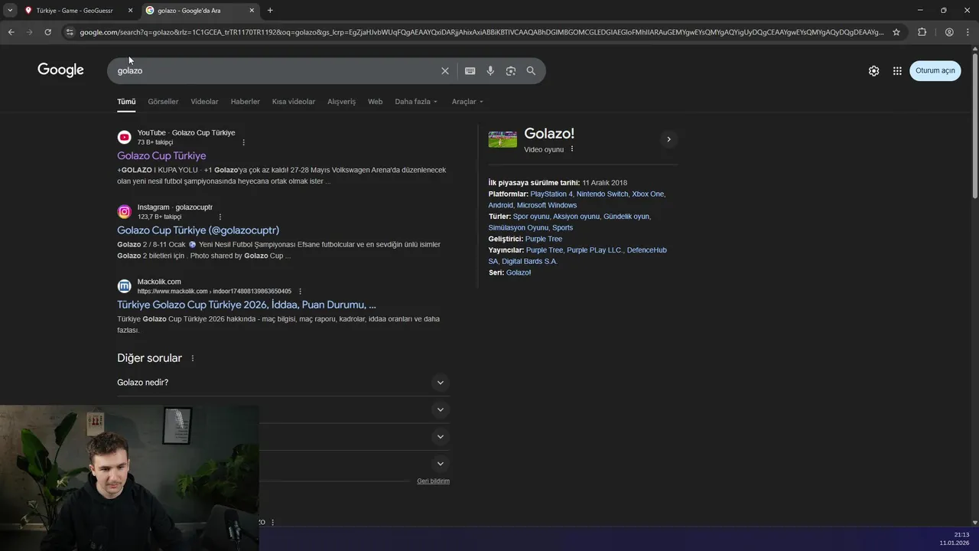
Task: Open the 'Purple Tree' developer link
Action: (543, 239)
